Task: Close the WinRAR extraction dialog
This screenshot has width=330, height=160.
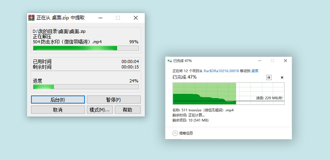Action: pyautogui.click(x=136, y=18)
